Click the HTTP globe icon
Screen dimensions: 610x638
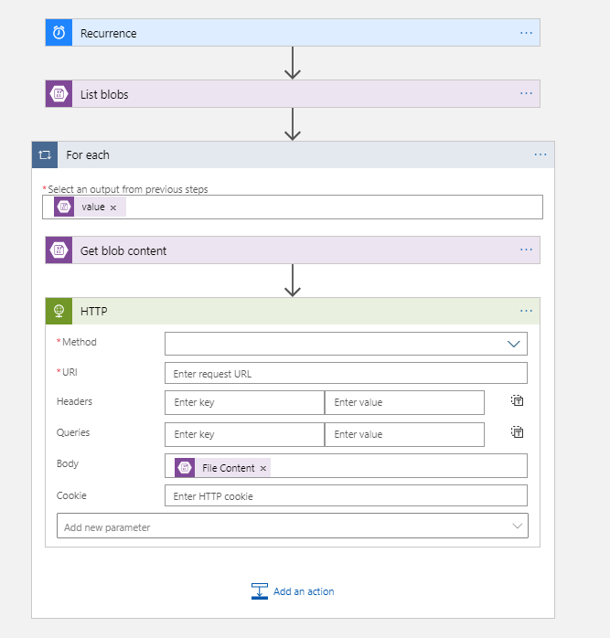(59, 311)
